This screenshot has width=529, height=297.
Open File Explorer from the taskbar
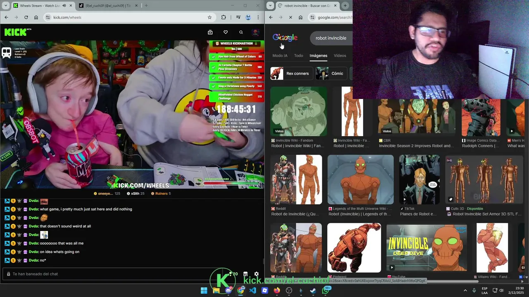click(x=216, y=290)
